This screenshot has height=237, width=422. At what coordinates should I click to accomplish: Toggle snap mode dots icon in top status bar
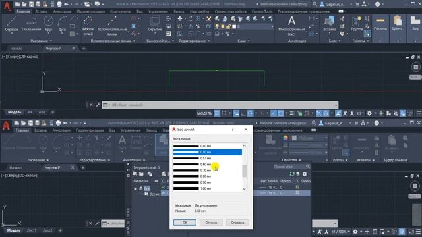[224, 113]
